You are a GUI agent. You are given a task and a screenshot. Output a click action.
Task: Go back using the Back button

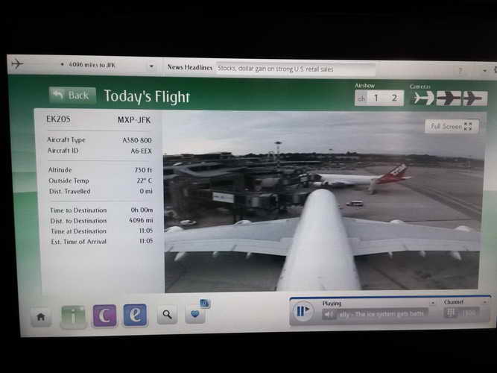[72, 95]
